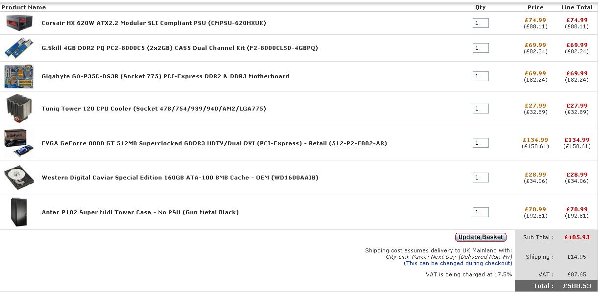This screenshot has width=600, height=292.
Task: Select the Gigabyte motherboard quantity field
Action: click(481, 76)
